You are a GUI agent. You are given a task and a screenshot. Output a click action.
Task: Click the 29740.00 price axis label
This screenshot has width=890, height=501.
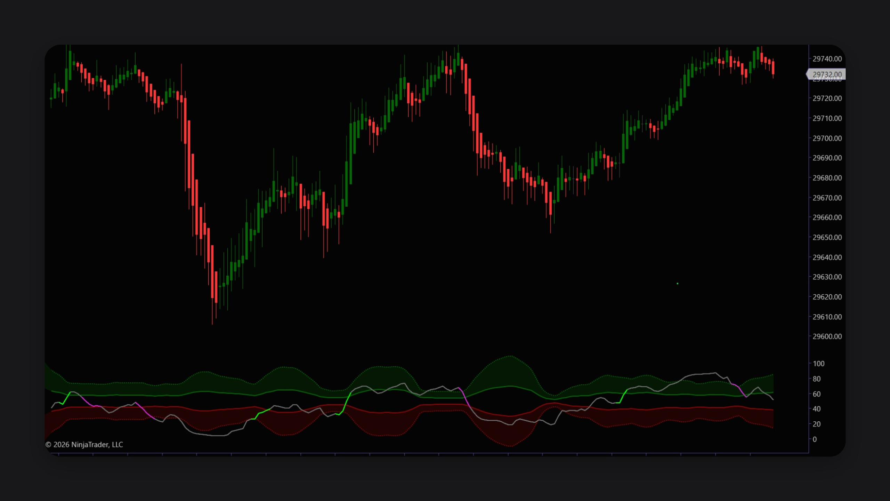click(x=827, y=59)
